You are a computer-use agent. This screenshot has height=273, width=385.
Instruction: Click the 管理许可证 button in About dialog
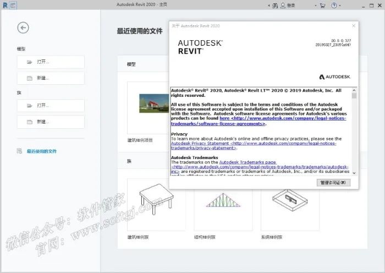point(333,182)
